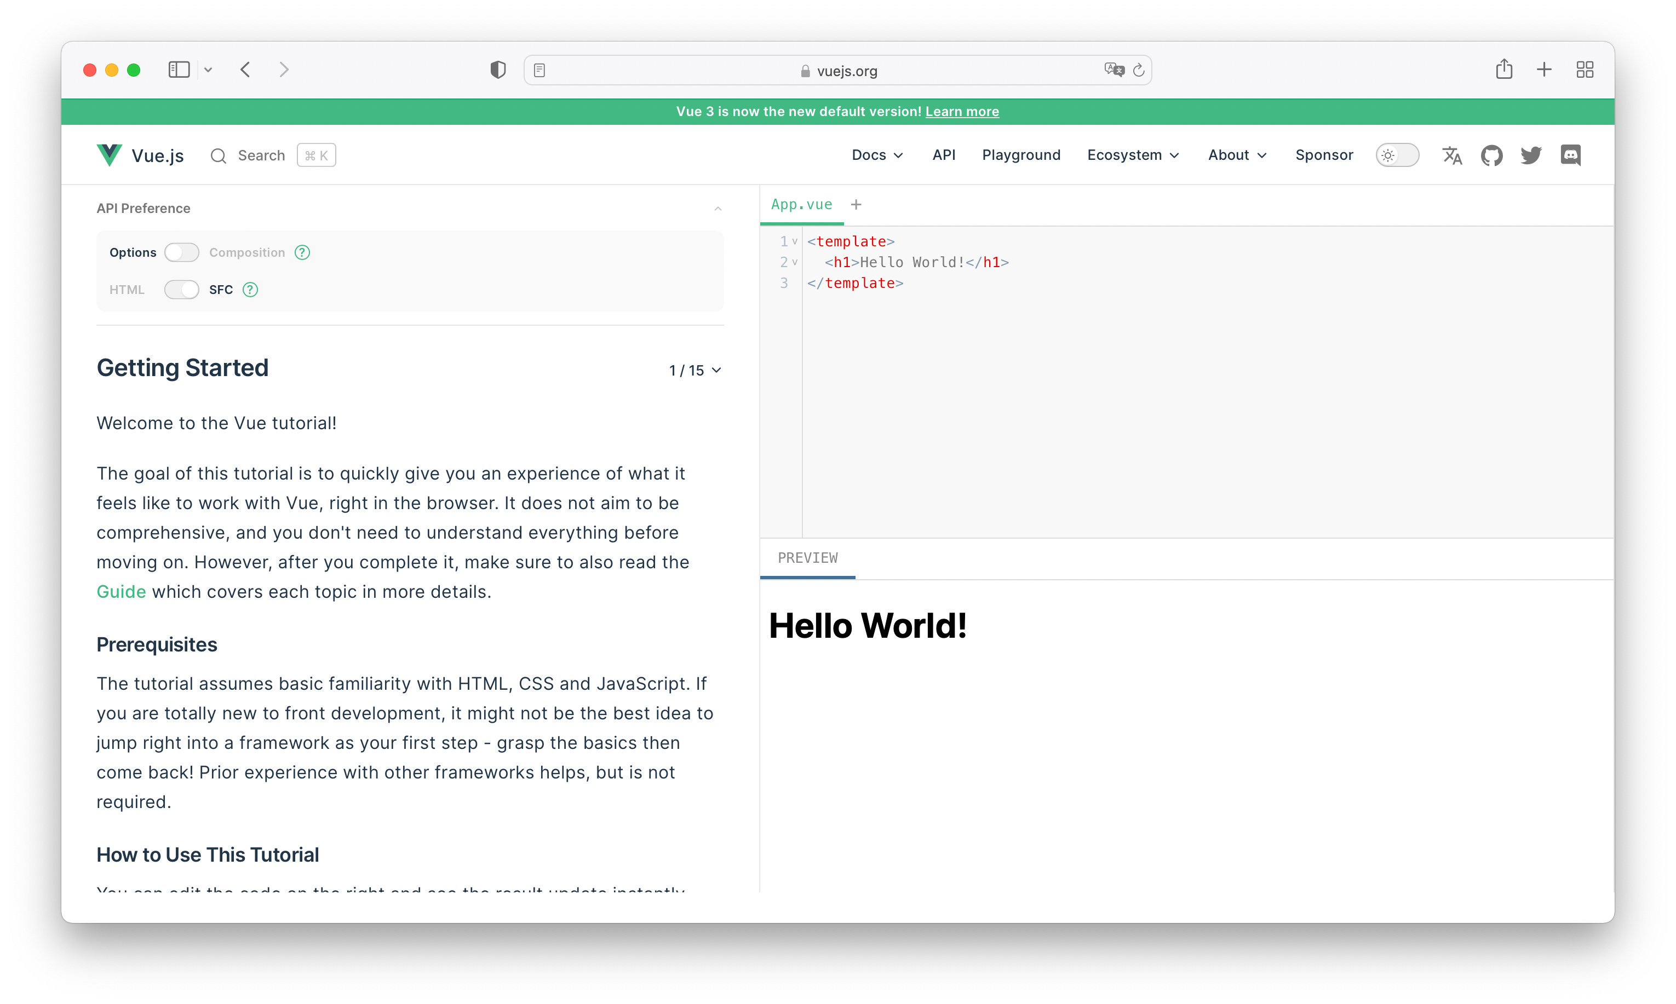Open the Discord chat icon
This screenshot has height=1004, width=1676.
[1570, 155]
